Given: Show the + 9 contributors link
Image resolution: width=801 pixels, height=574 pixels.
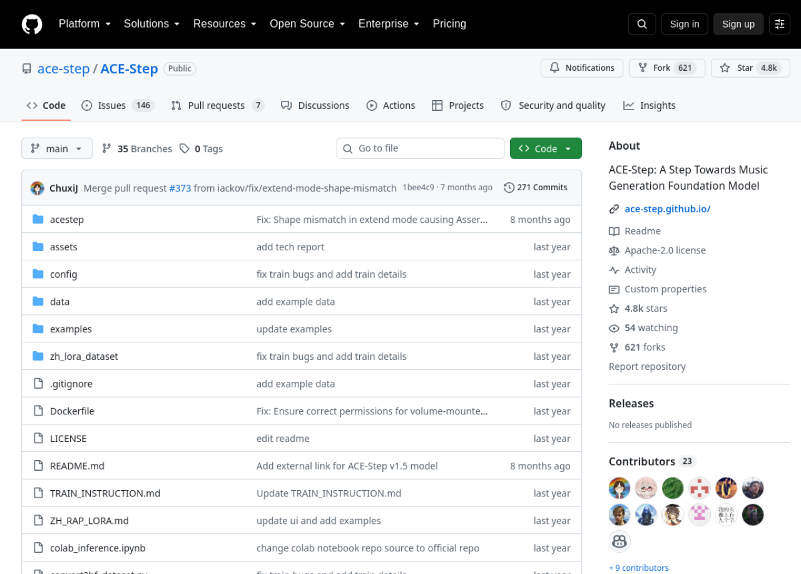Looking at the screenshot, I should [638, 568].
